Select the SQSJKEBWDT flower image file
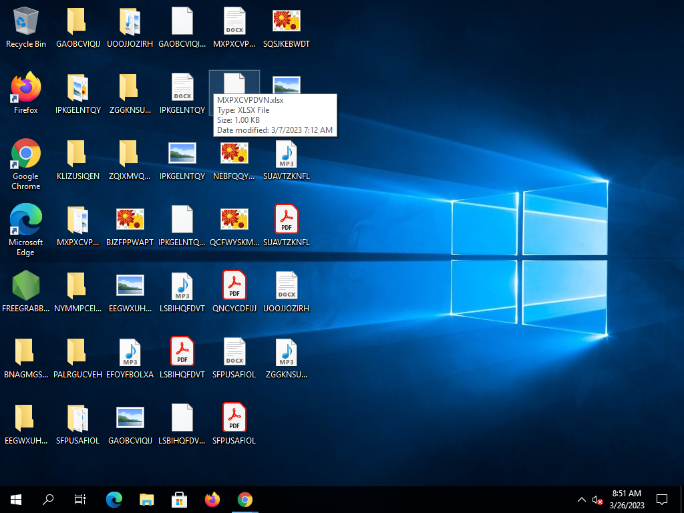This screenshot has height=513, width=684. (287, 22)
